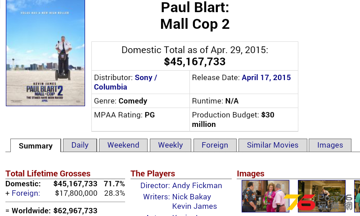Switch to the Weekend tab

(x=123, y=145)
